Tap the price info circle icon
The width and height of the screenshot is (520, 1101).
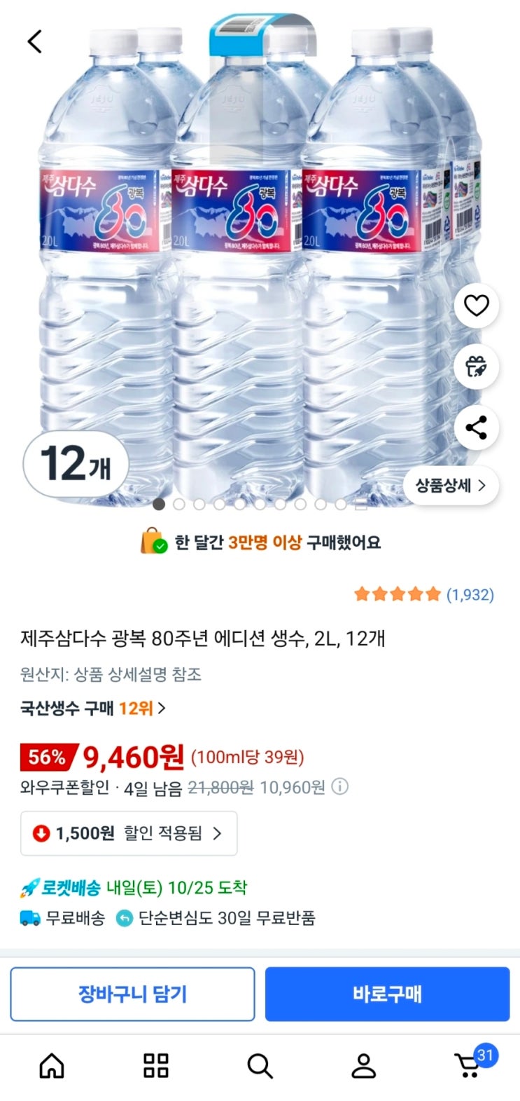pyautogui.click(x=339, y=787)
